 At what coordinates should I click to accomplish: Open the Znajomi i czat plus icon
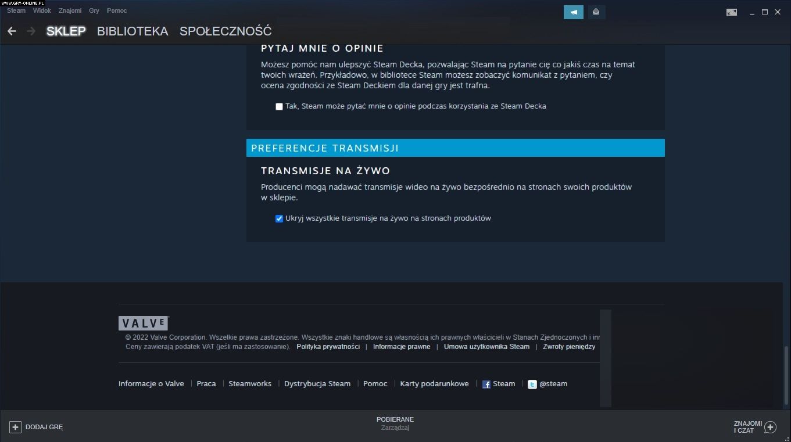pos(770,427)
